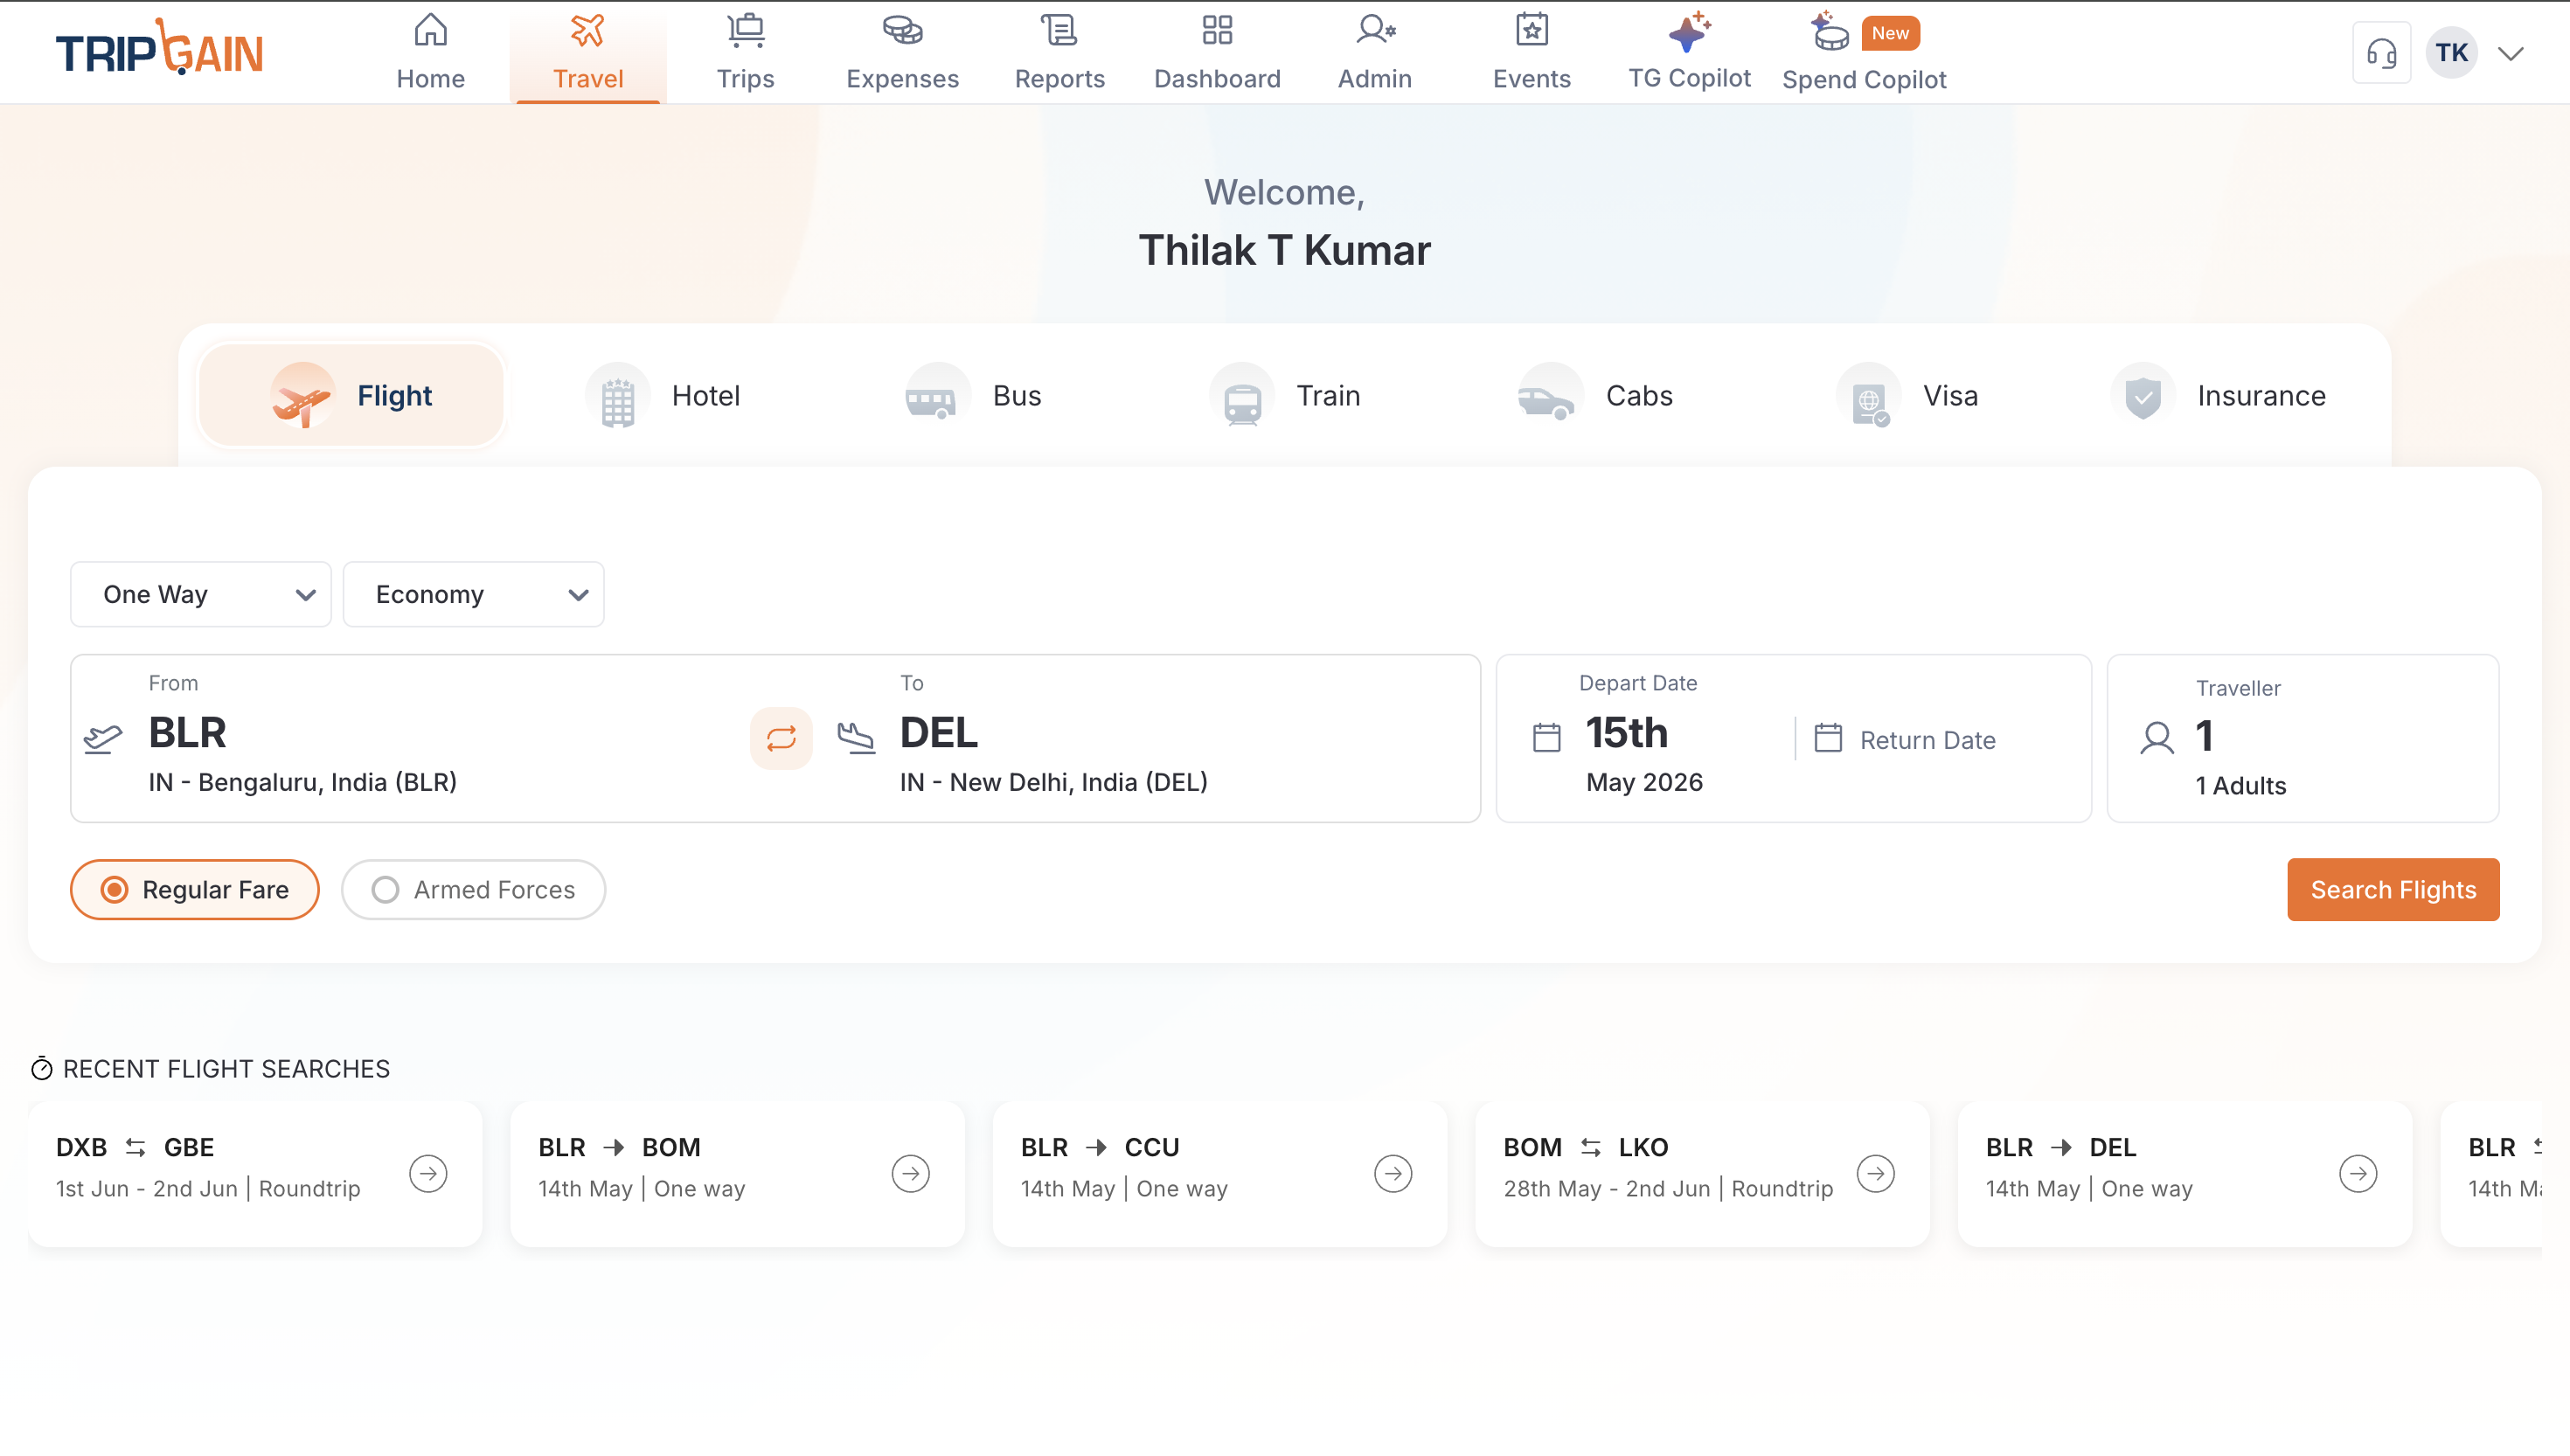This screenshot has width=2570, height=1456.
Task: Select the Armed Forces fare option
Action: point(473,889)
